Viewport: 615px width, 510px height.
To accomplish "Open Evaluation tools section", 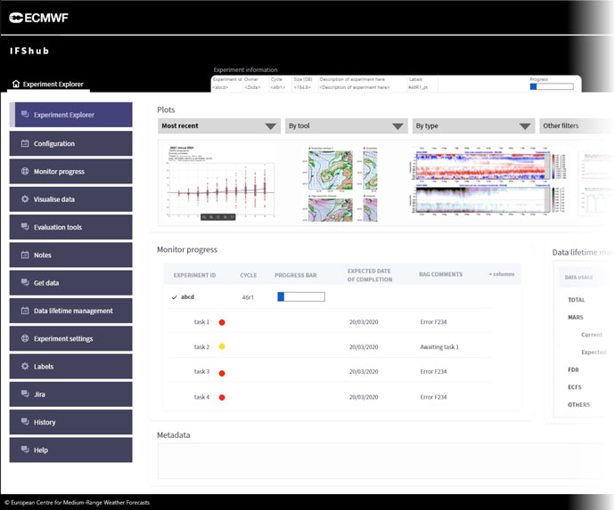I will click(x=71, y=227).
